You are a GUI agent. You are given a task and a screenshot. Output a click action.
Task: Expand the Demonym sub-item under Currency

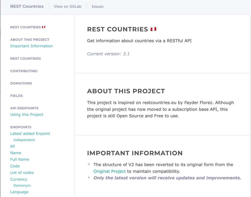click(x=22, y=185)
